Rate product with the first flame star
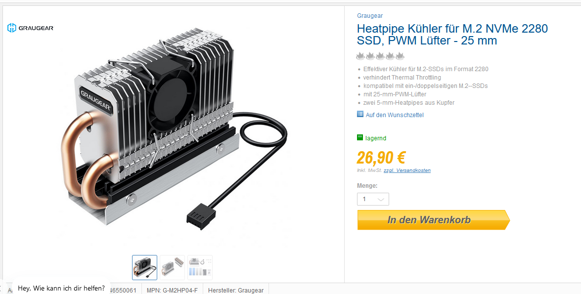The height and width of the screenshot is (294, 581). [x=360, y=56]
